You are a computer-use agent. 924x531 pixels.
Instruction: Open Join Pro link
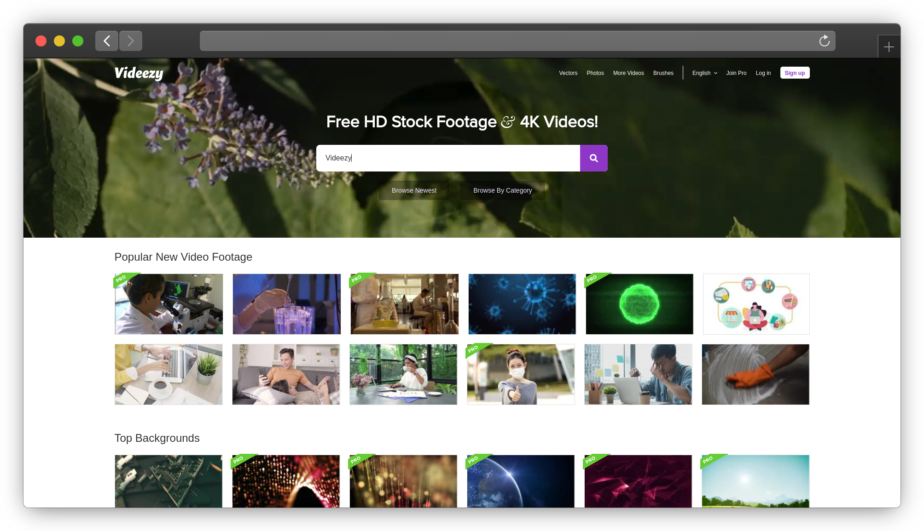pyautogui.click(x=736, y=73)
